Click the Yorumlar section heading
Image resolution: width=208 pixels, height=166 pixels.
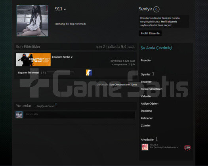point(24,106)
